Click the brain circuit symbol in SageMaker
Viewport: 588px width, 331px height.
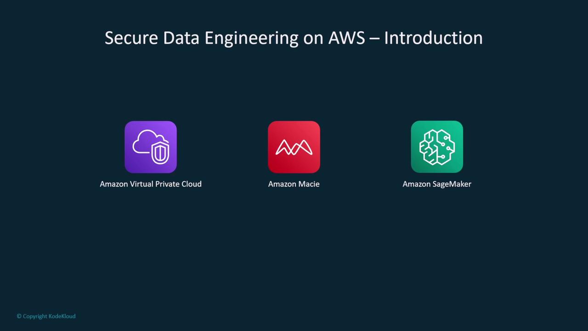437,147
